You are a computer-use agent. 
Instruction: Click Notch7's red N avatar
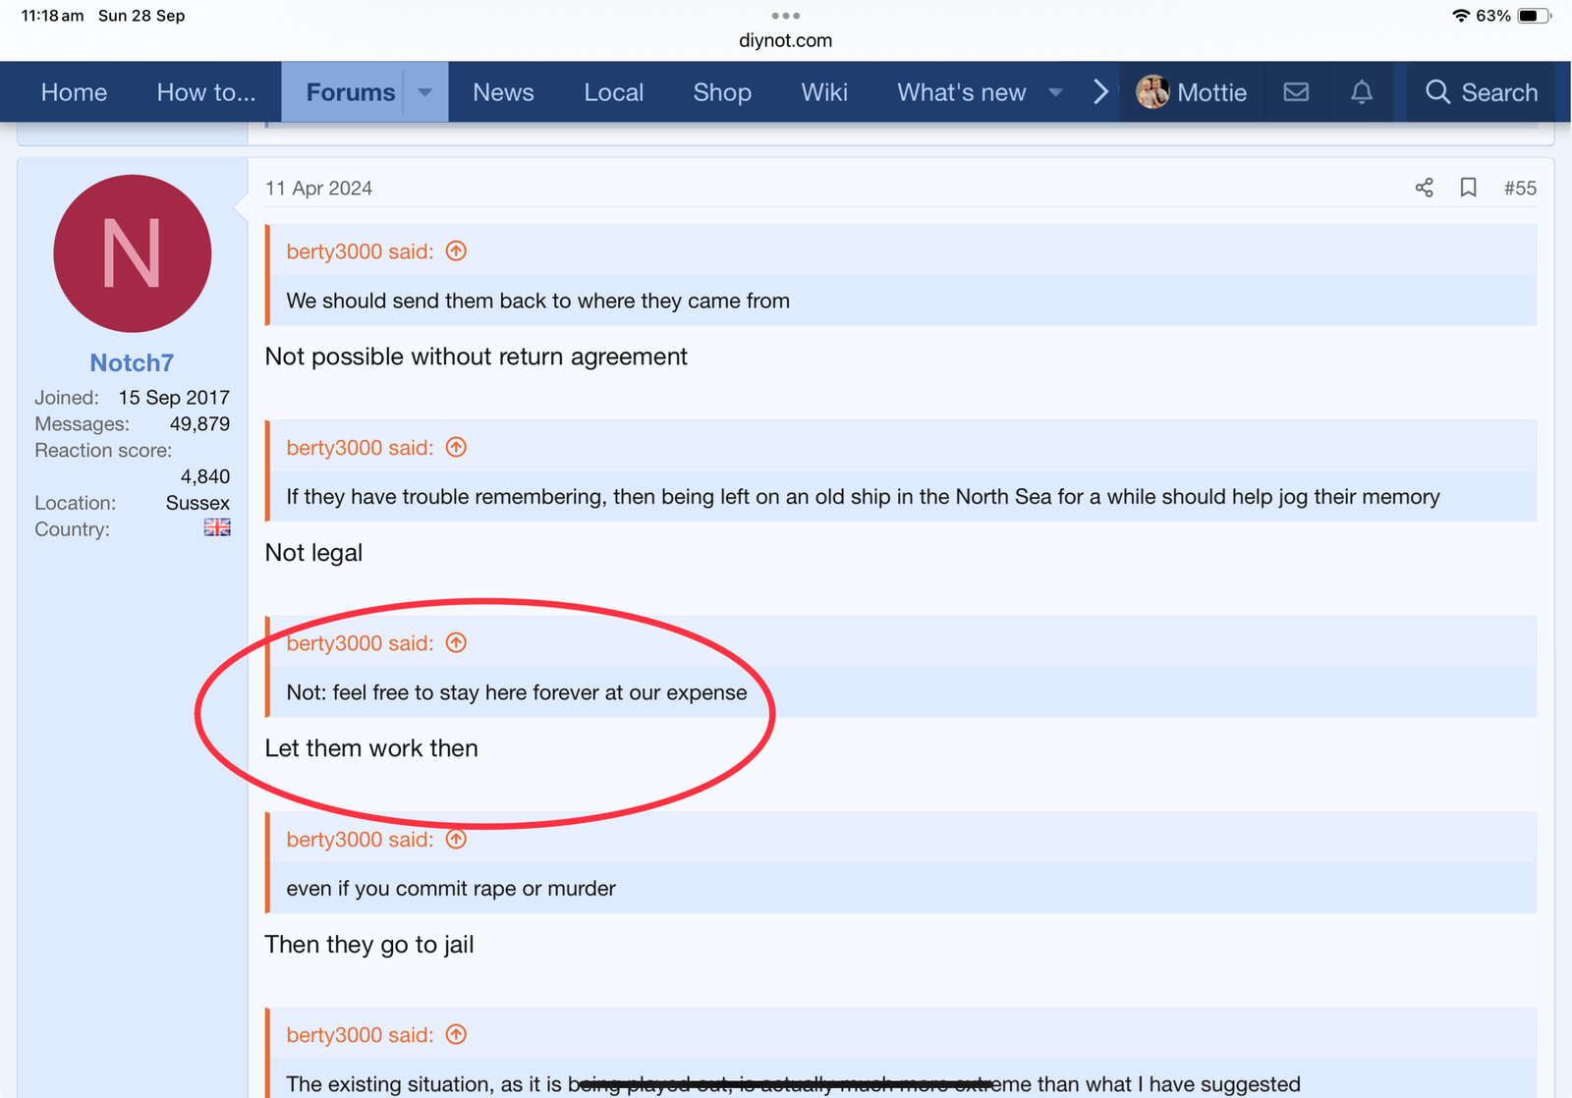click(x=133, y=253)
